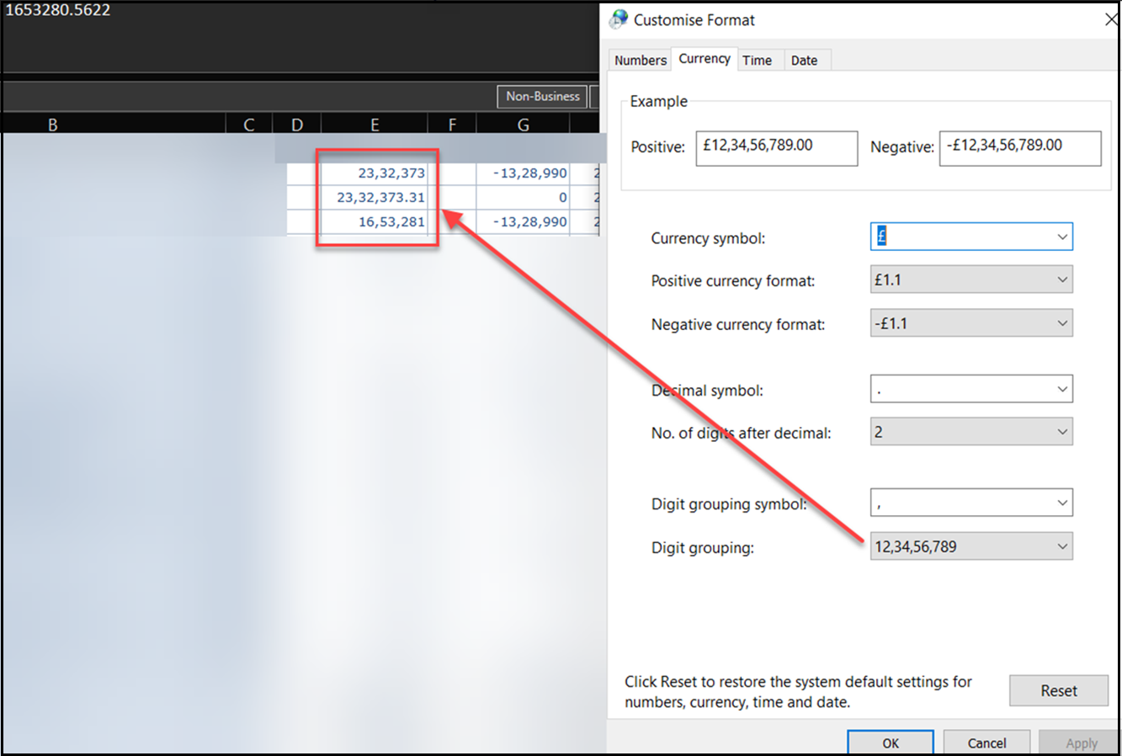The height and width of the screenshot is (756, 1122).
Task: Click the Customise Format globe icon
Action: pyautogui.click(x=619, y=19)
